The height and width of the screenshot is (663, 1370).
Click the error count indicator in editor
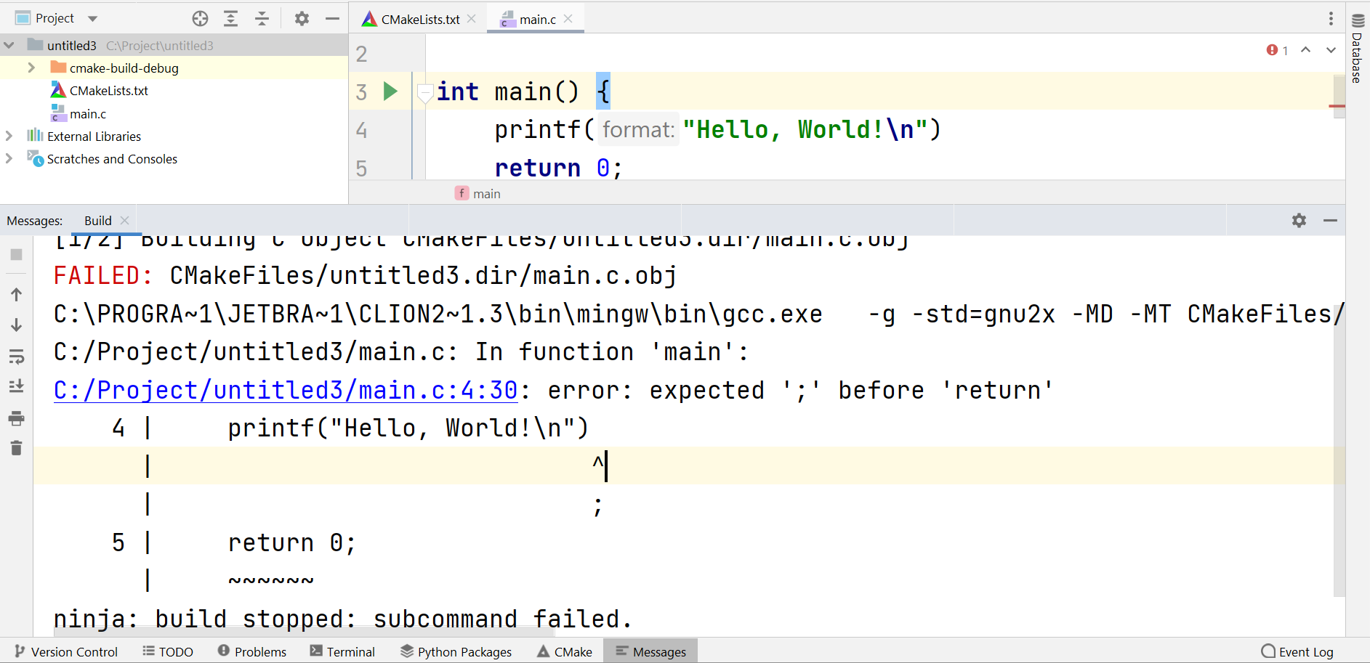[1277, 50]
